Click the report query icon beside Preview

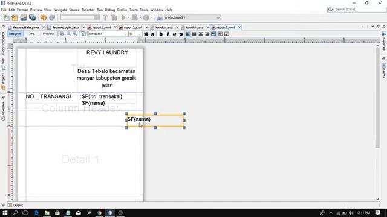coord(62,34)
